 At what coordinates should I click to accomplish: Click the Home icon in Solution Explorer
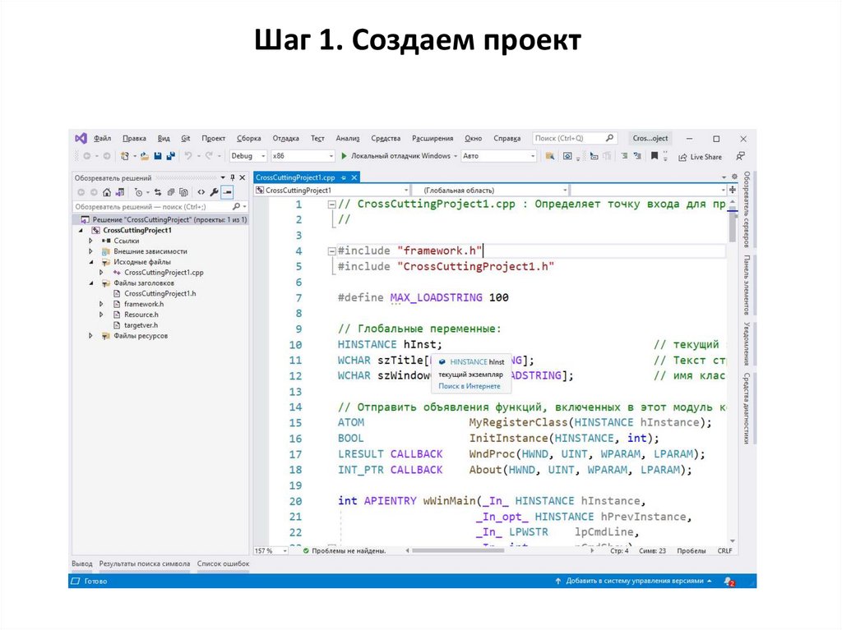[107, 192]
